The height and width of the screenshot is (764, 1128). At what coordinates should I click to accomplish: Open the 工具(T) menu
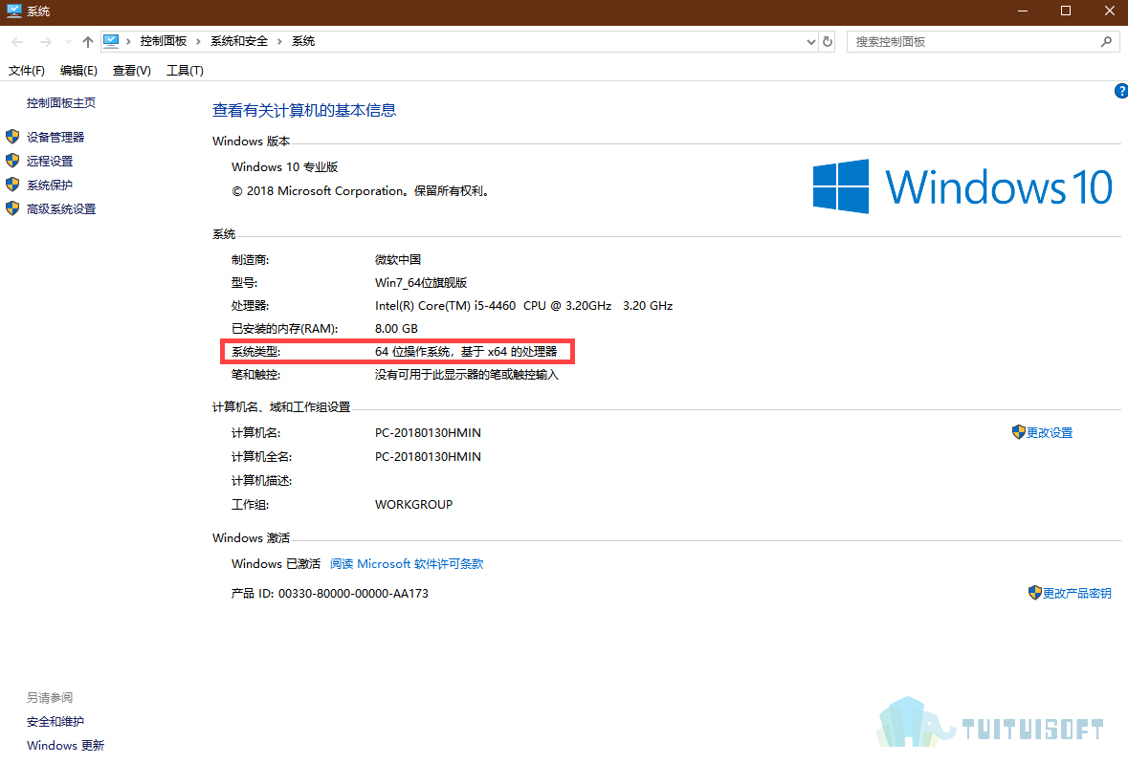click(185, 71)
